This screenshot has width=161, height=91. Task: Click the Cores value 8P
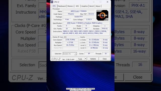[89, 54]
